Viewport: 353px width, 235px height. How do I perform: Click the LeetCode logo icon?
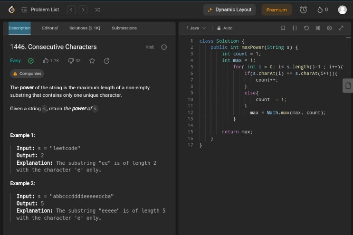point(11,9)
